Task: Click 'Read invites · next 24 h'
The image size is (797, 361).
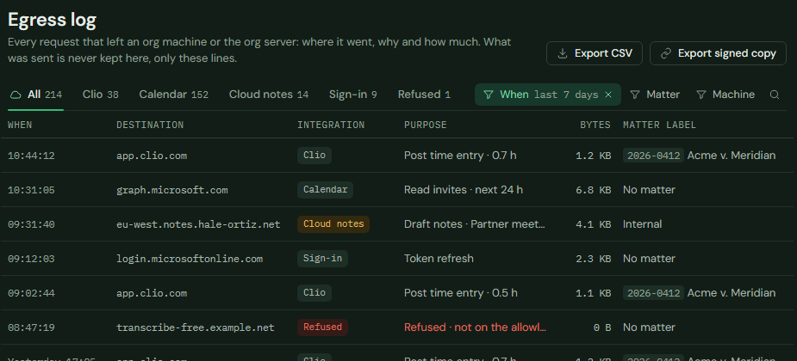Action: 463,190
